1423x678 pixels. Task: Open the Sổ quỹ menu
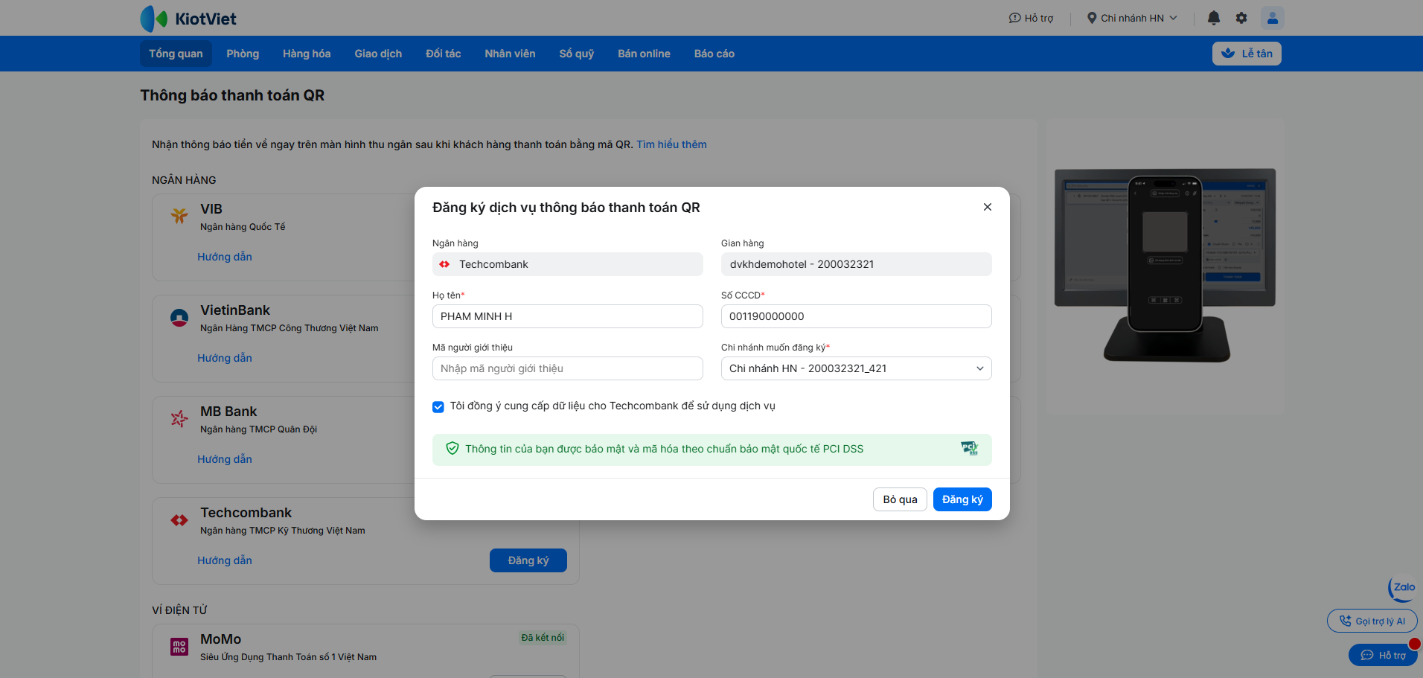tap(577, 54)
